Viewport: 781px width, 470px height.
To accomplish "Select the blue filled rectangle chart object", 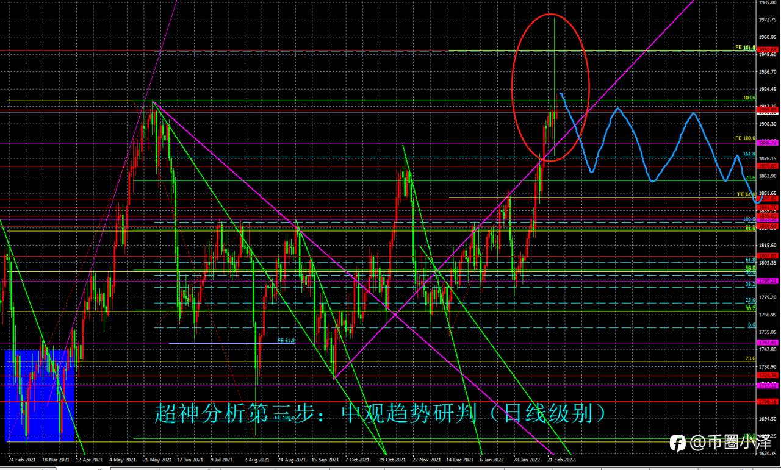I will [40, 395].
